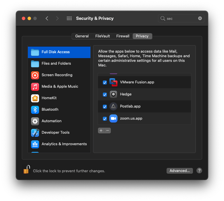Image resolution: width=224 pixels, height=201 pixels.
Task: Select Developer Tools category
Action: [55, 133]
